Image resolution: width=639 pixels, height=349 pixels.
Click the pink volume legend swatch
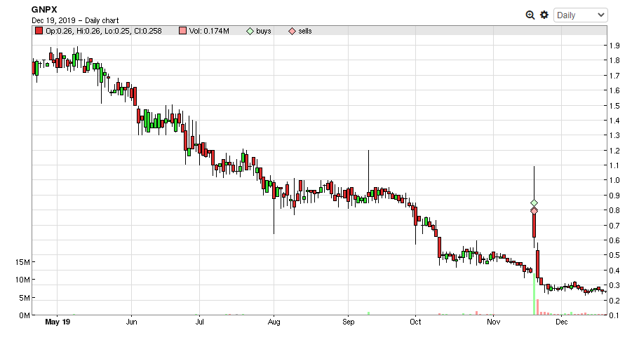click(182, 31)
